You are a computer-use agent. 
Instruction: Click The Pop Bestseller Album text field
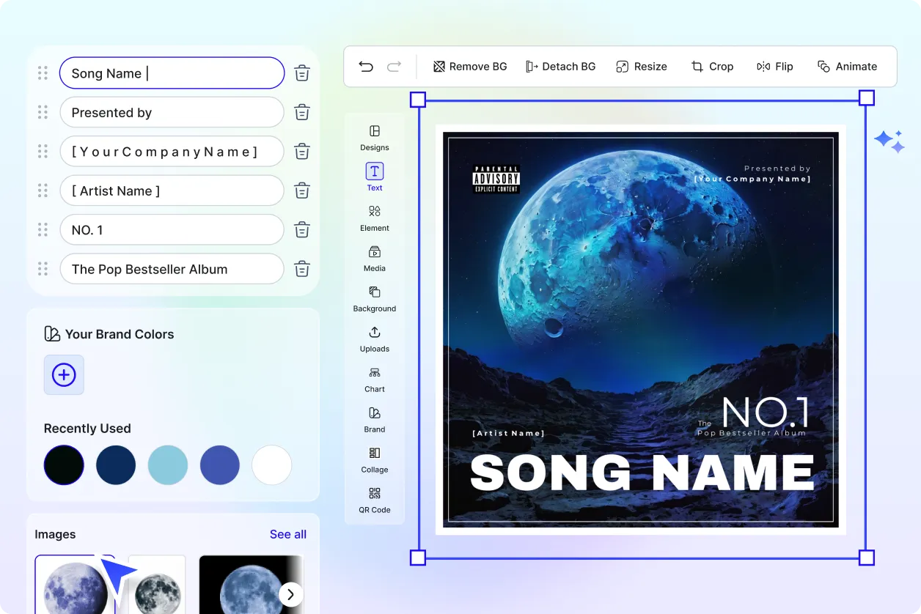click(172, 269)
